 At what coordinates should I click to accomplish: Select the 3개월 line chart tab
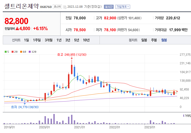[48, 40]
